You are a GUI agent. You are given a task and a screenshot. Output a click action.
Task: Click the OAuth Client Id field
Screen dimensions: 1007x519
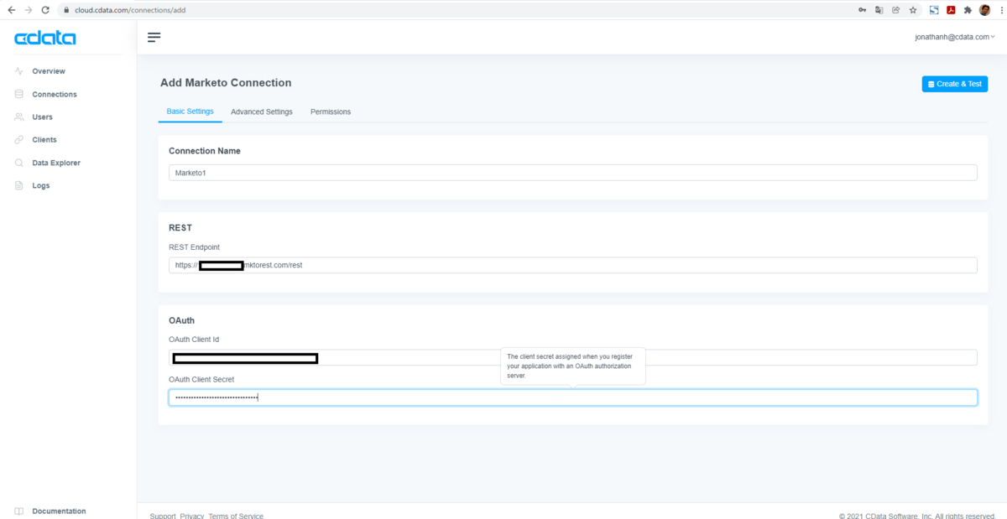coord(572,357)
